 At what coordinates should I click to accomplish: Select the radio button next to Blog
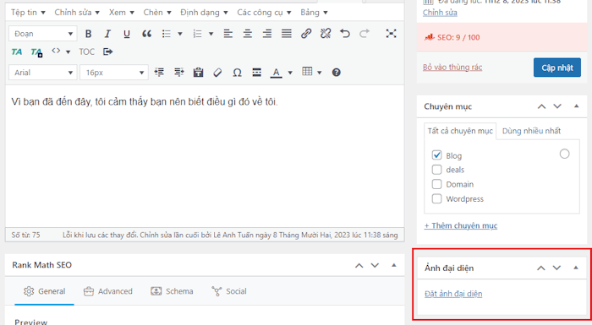click(564, 154)
